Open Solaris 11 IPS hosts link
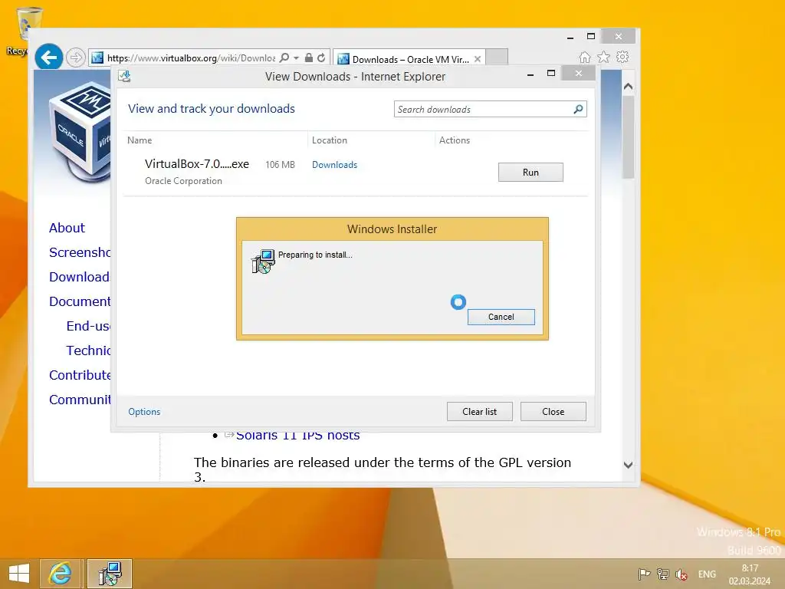 [x=297, y=435]
